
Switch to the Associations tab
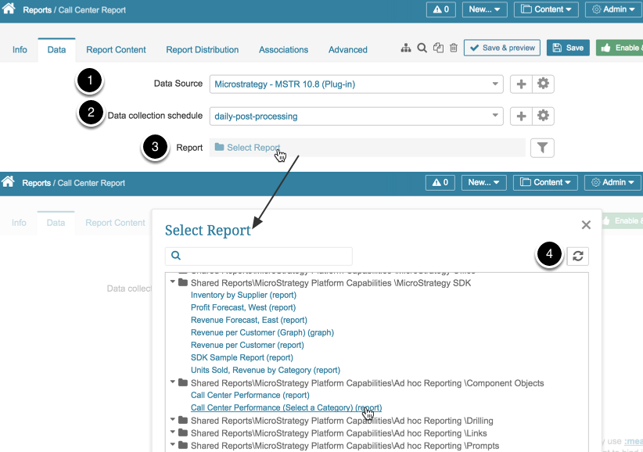[x=283, y=49]
